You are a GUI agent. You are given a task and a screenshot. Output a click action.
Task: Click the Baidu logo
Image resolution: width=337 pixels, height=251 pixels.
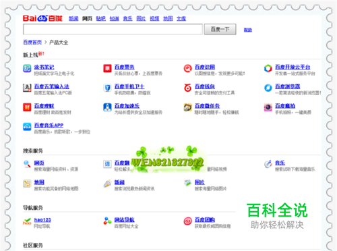tap(42, 18)
